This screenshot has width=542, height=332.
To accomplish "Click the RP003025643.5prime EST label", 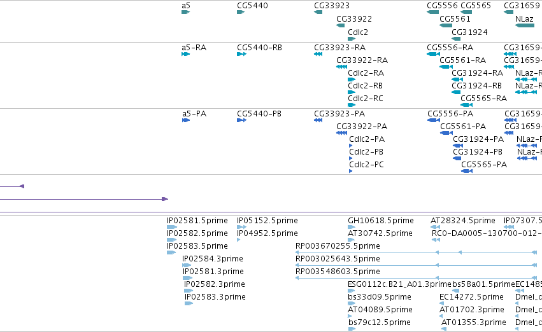I will [x=338, y=259].
